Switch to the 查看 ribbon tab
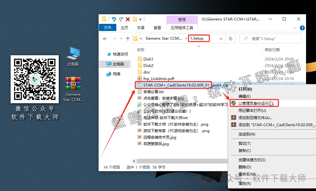 click(x=157, y=27)
